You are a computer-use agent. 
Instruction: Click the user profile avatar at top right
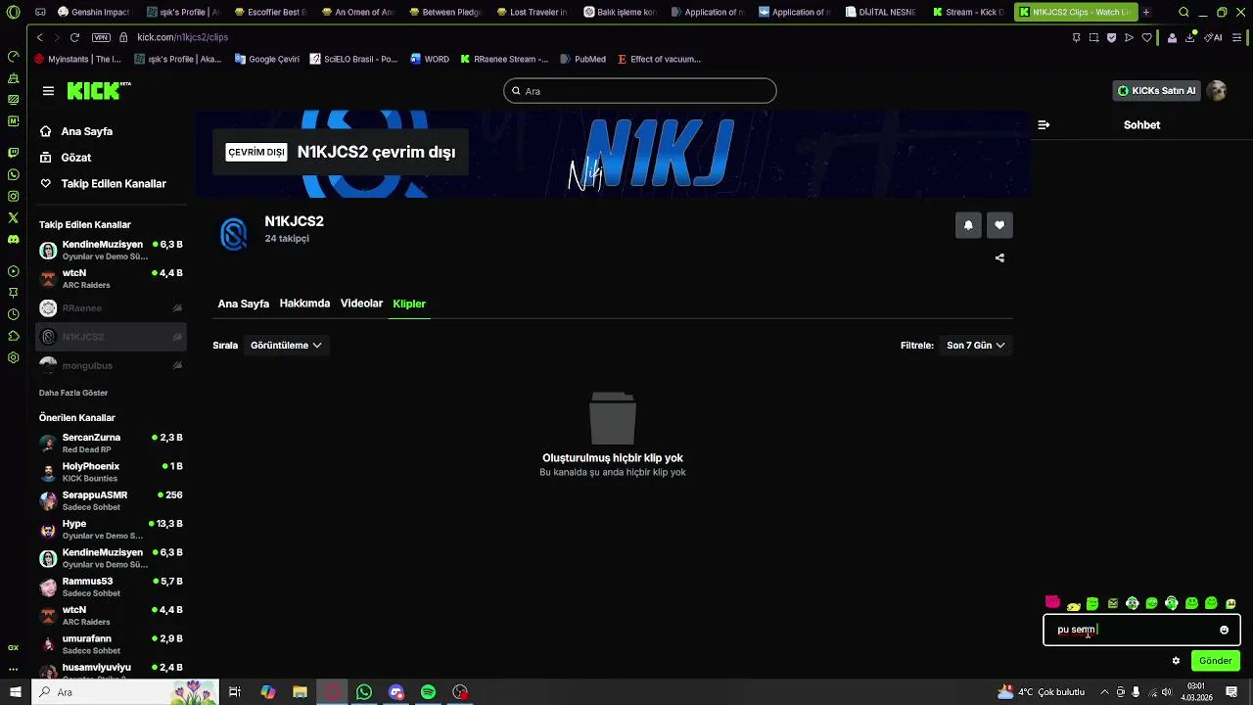point(1217,91)
